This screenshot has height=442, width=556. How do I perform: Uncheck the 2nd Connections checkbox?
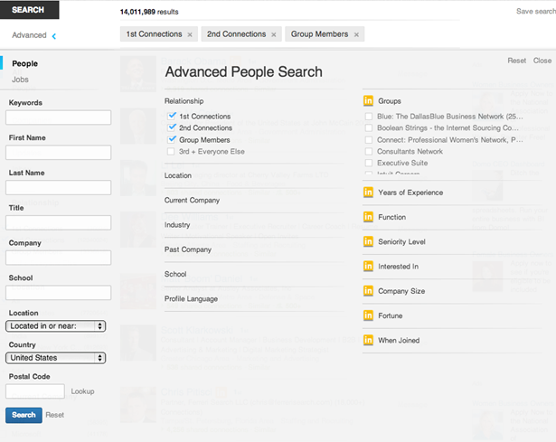pyautogui.click(x=172, y=127)
